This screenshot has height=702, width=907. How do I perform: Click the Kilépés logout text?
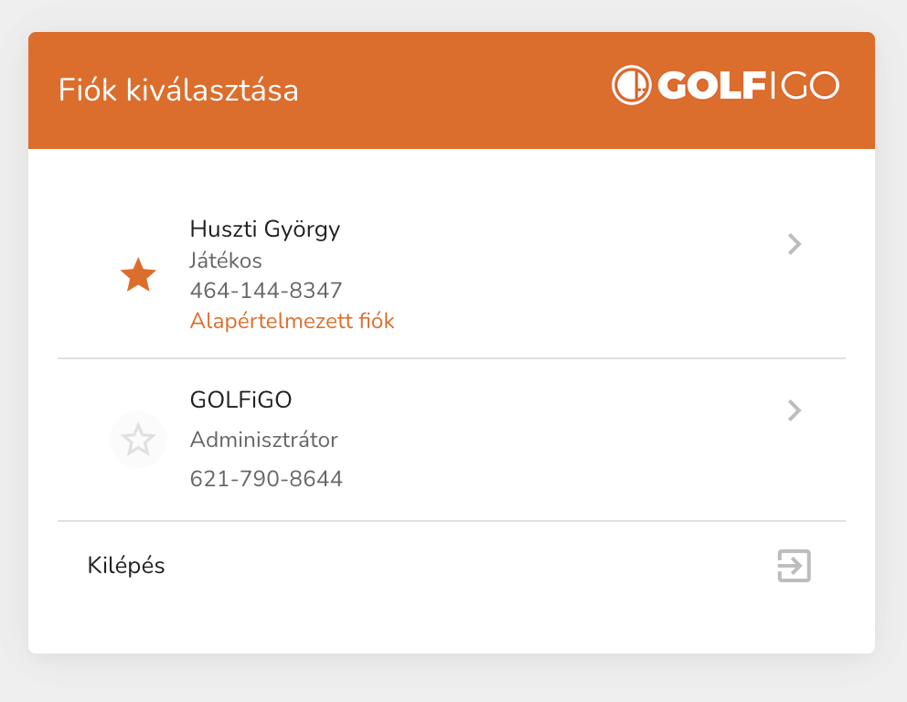point(126,565)
